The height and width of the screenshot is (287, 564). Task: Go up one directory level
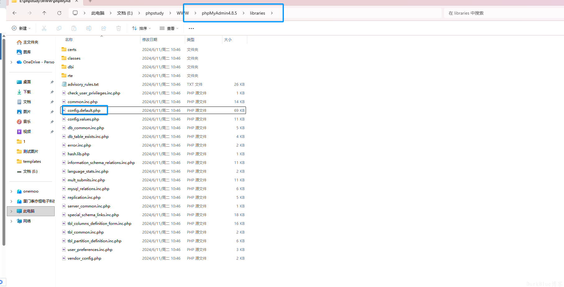pyautogui.click(x=44, y=13)
